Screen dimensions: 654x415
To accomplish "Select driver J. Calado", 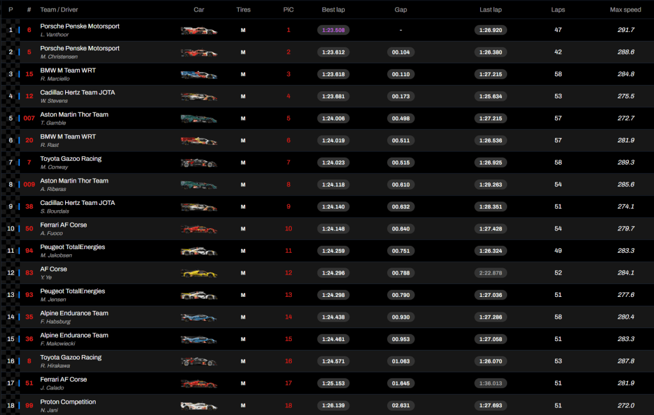I will (52, 388).
